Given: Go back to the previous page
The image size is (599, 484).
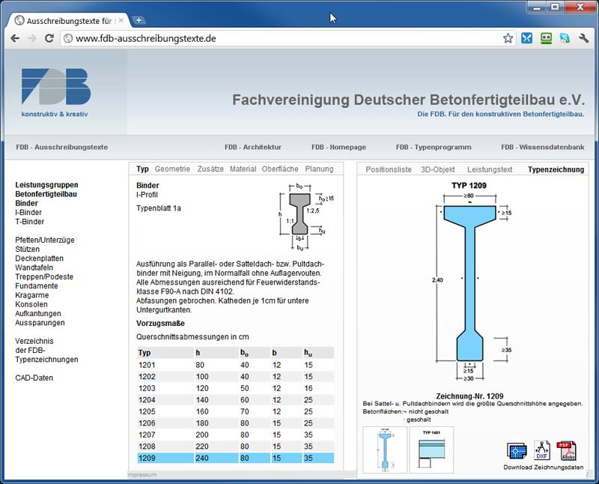Looking at the screenshot, I should (x=15, y=38).
